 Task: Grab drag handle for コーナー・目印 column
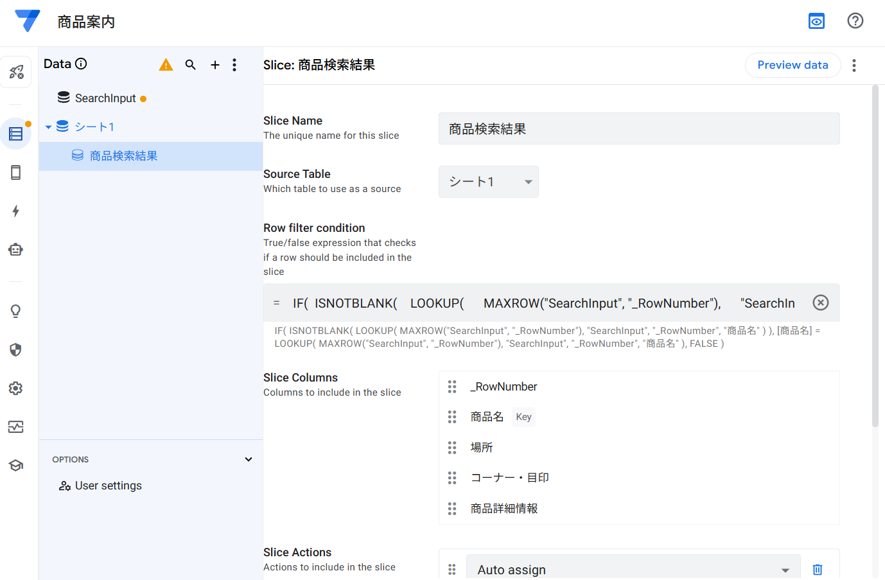click(x=452, y=478)
